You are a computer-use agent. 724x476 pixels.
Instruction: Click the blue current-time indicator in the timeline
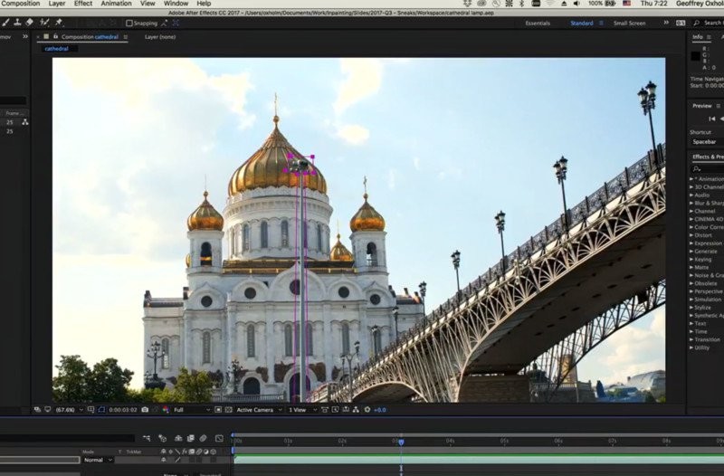point(401,442)
